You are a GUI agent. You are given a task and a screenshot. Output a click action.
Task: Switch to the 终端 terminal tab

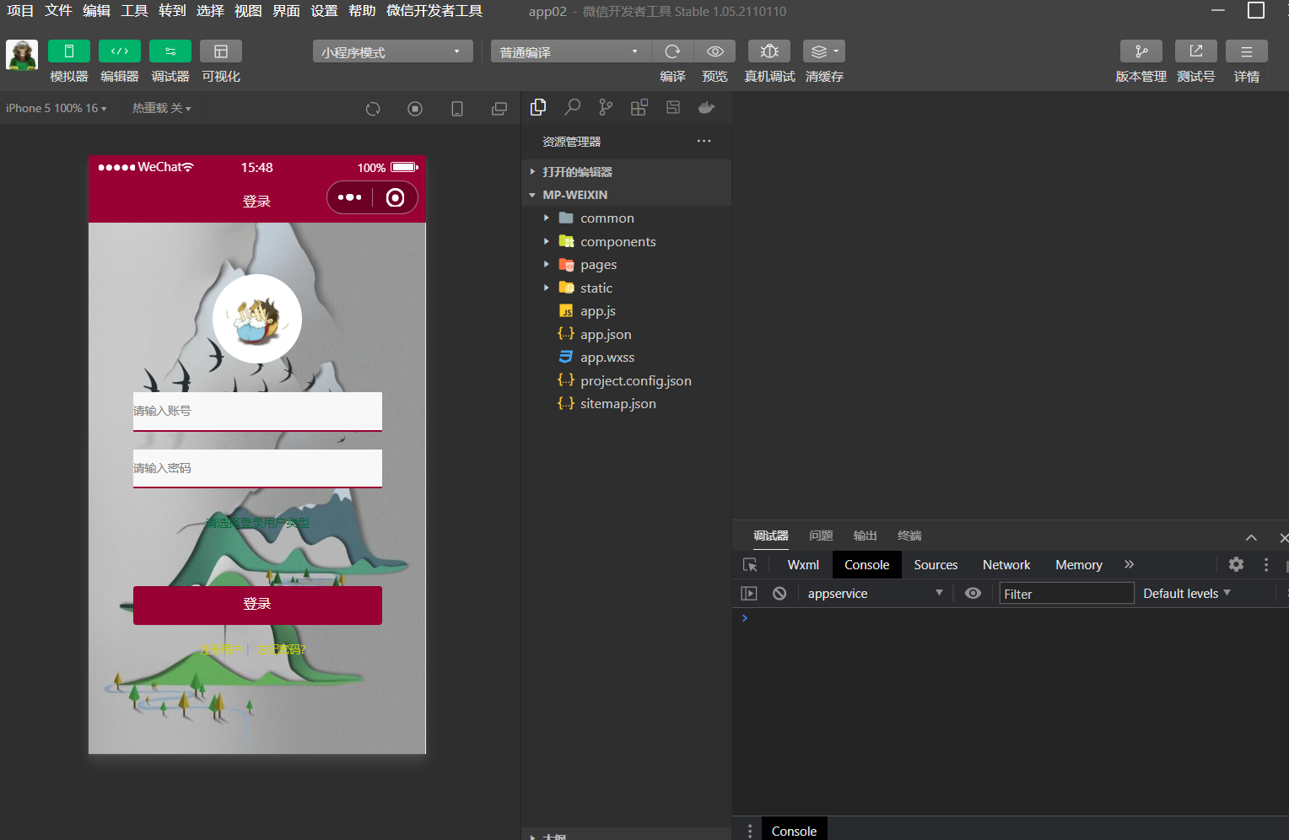coord(909,536)
